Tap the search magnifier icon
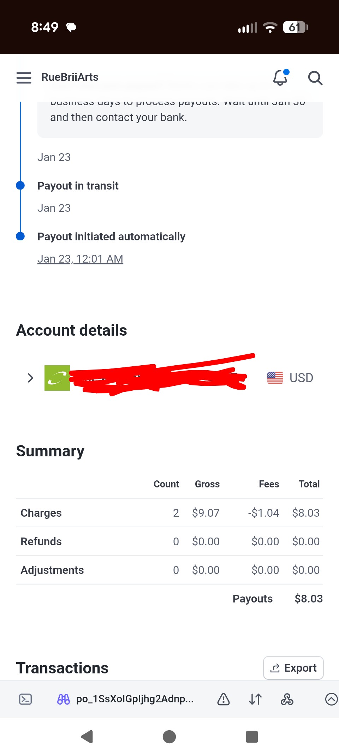 [315, 78]
